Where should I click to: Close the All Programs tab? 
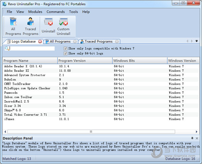pos(75,41)
